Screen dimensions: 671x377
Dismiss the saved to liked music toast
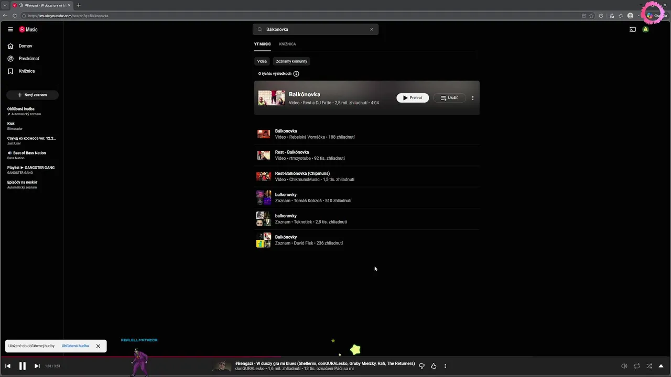[x=98, y=346]
